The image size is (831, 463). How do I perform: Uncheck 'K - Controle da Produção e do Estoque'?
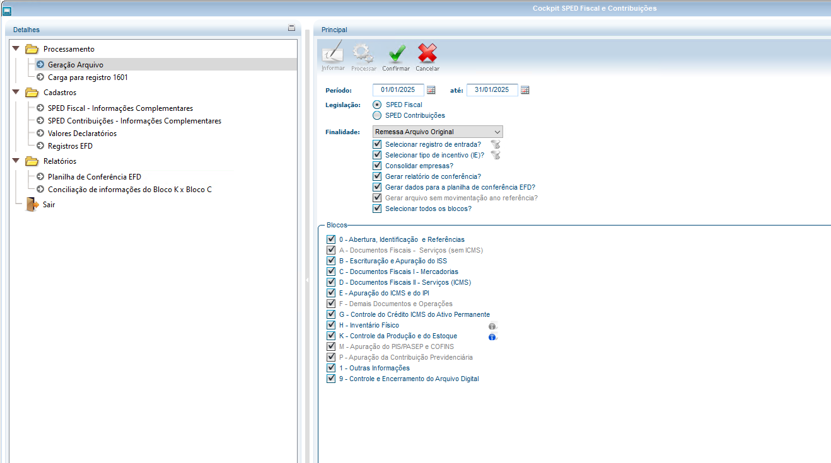(331, 336)
